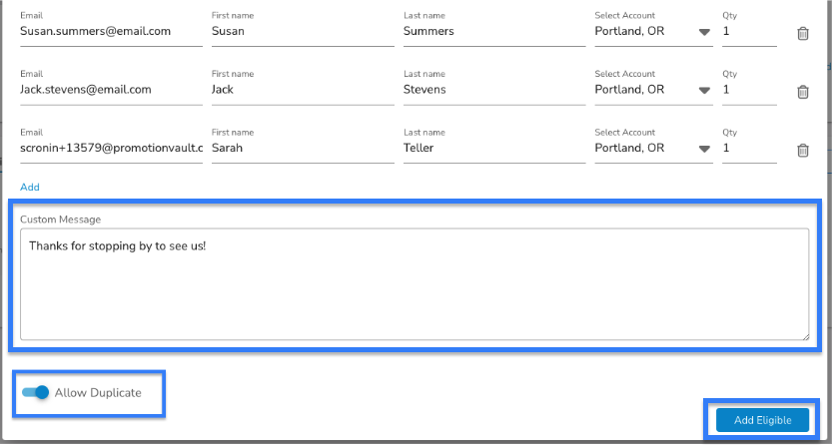Click Last name field containing Teller

click(494, 148)
